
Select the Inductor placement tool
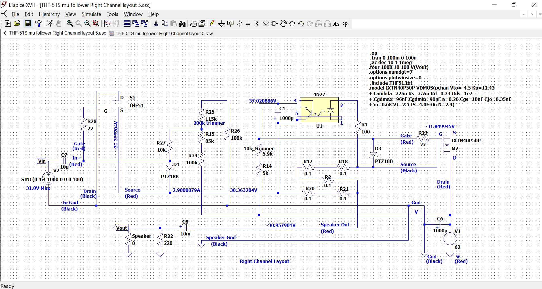[257, 24]
